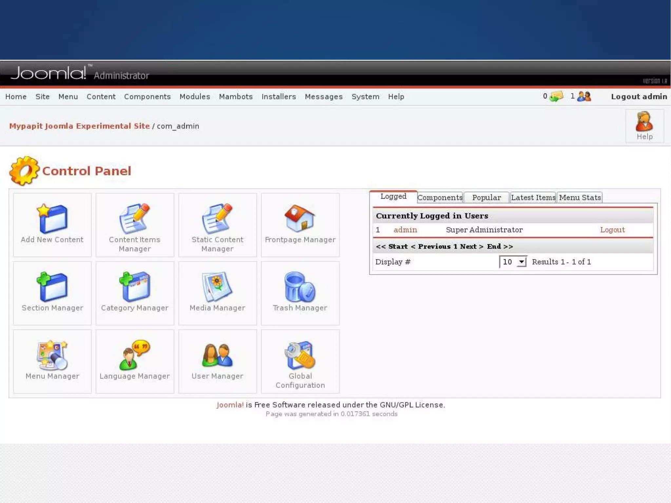Open the Installers menu

coord(278,97)
